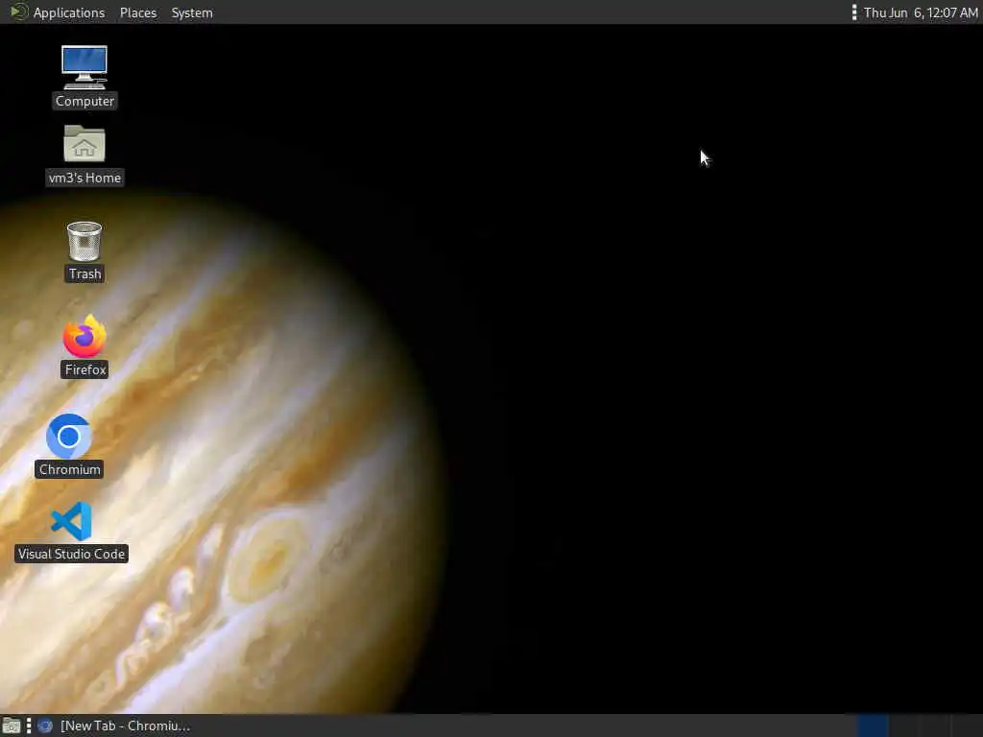Open the System menu
Viewport: 983px width, 737px height.
point(192,12)
